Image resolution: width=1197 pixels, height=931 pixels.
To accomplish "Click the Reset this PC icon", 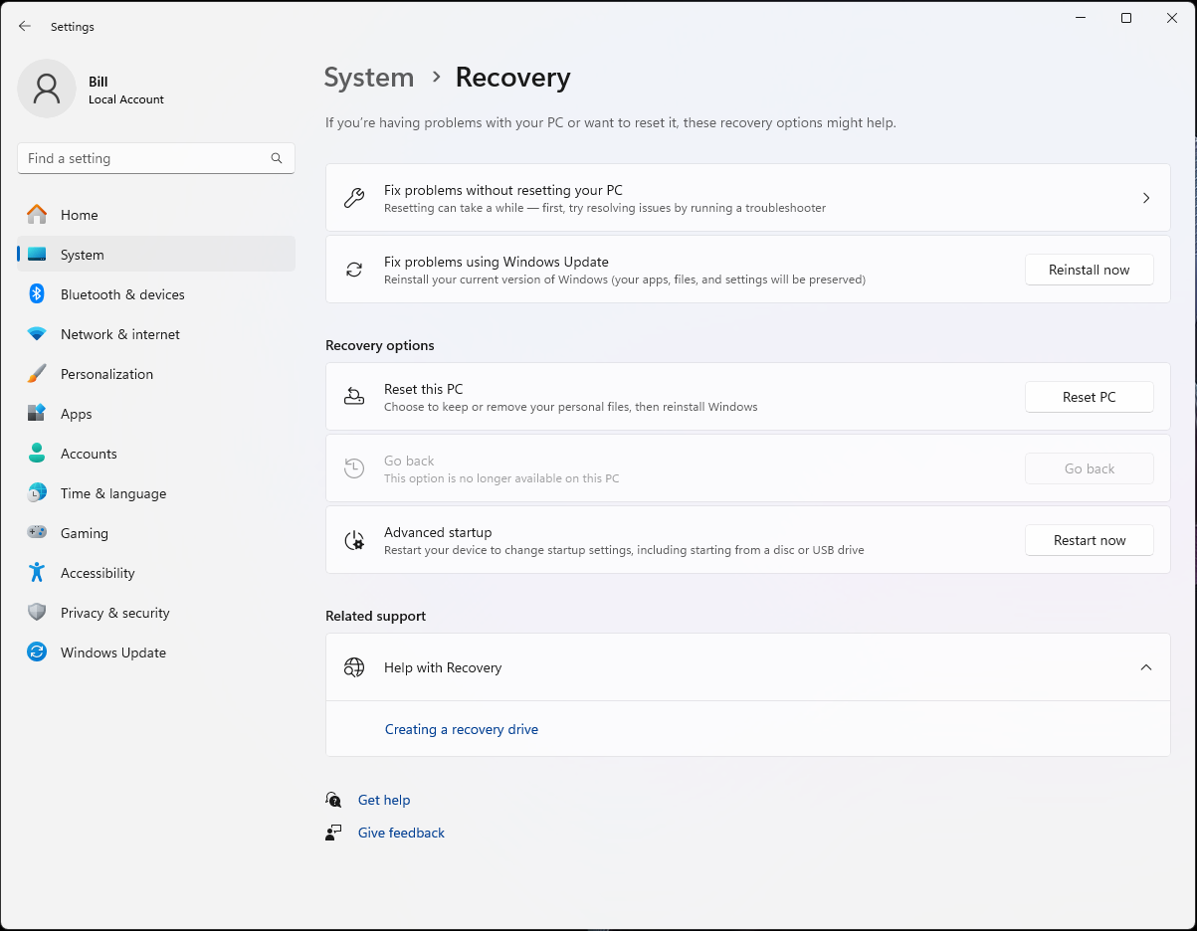I will [x=354, y=397].
